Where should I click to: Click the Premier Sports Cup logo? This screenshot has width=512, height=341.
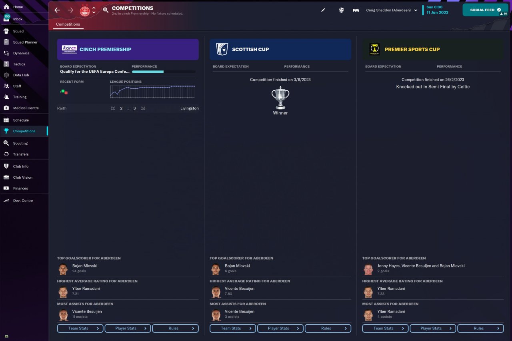(x=375, y=49)
